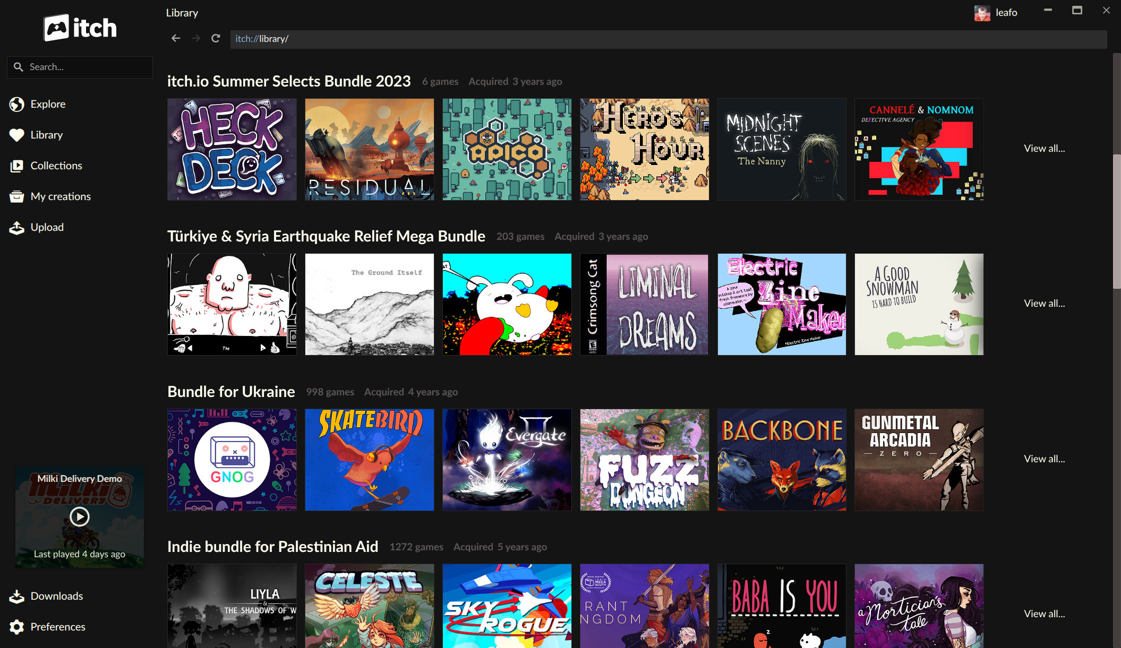The width and height of the screenshot is (1121, 648).
Task: Click the Upload icon in sidebar
Action: 17,228
